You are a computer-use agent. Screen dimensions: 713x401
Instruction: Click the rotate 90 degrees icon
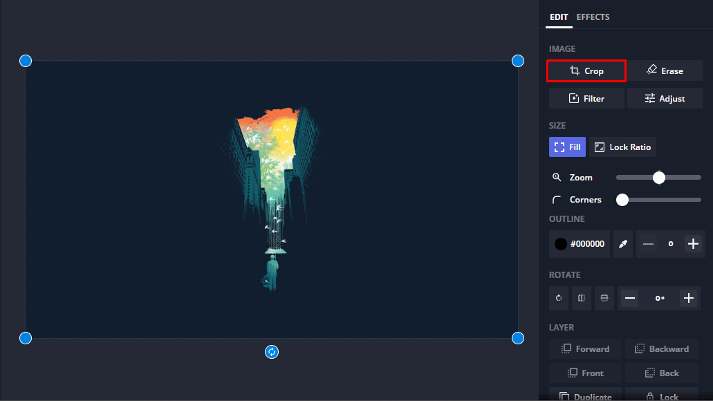[559, 298]
